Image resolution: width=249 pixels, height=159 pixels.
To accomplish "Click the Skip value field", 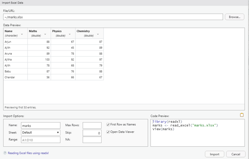I will [x=92, y=133].
